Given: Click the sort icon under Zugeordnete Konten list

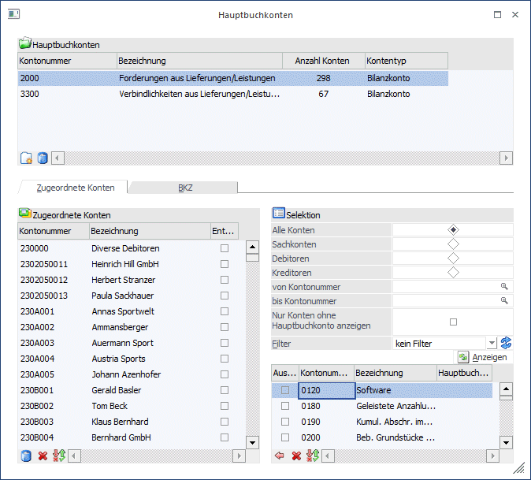Looking at the screenshot, I should (58, 456).
